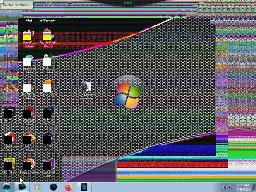Open the Windows Start menu orb

7,187
